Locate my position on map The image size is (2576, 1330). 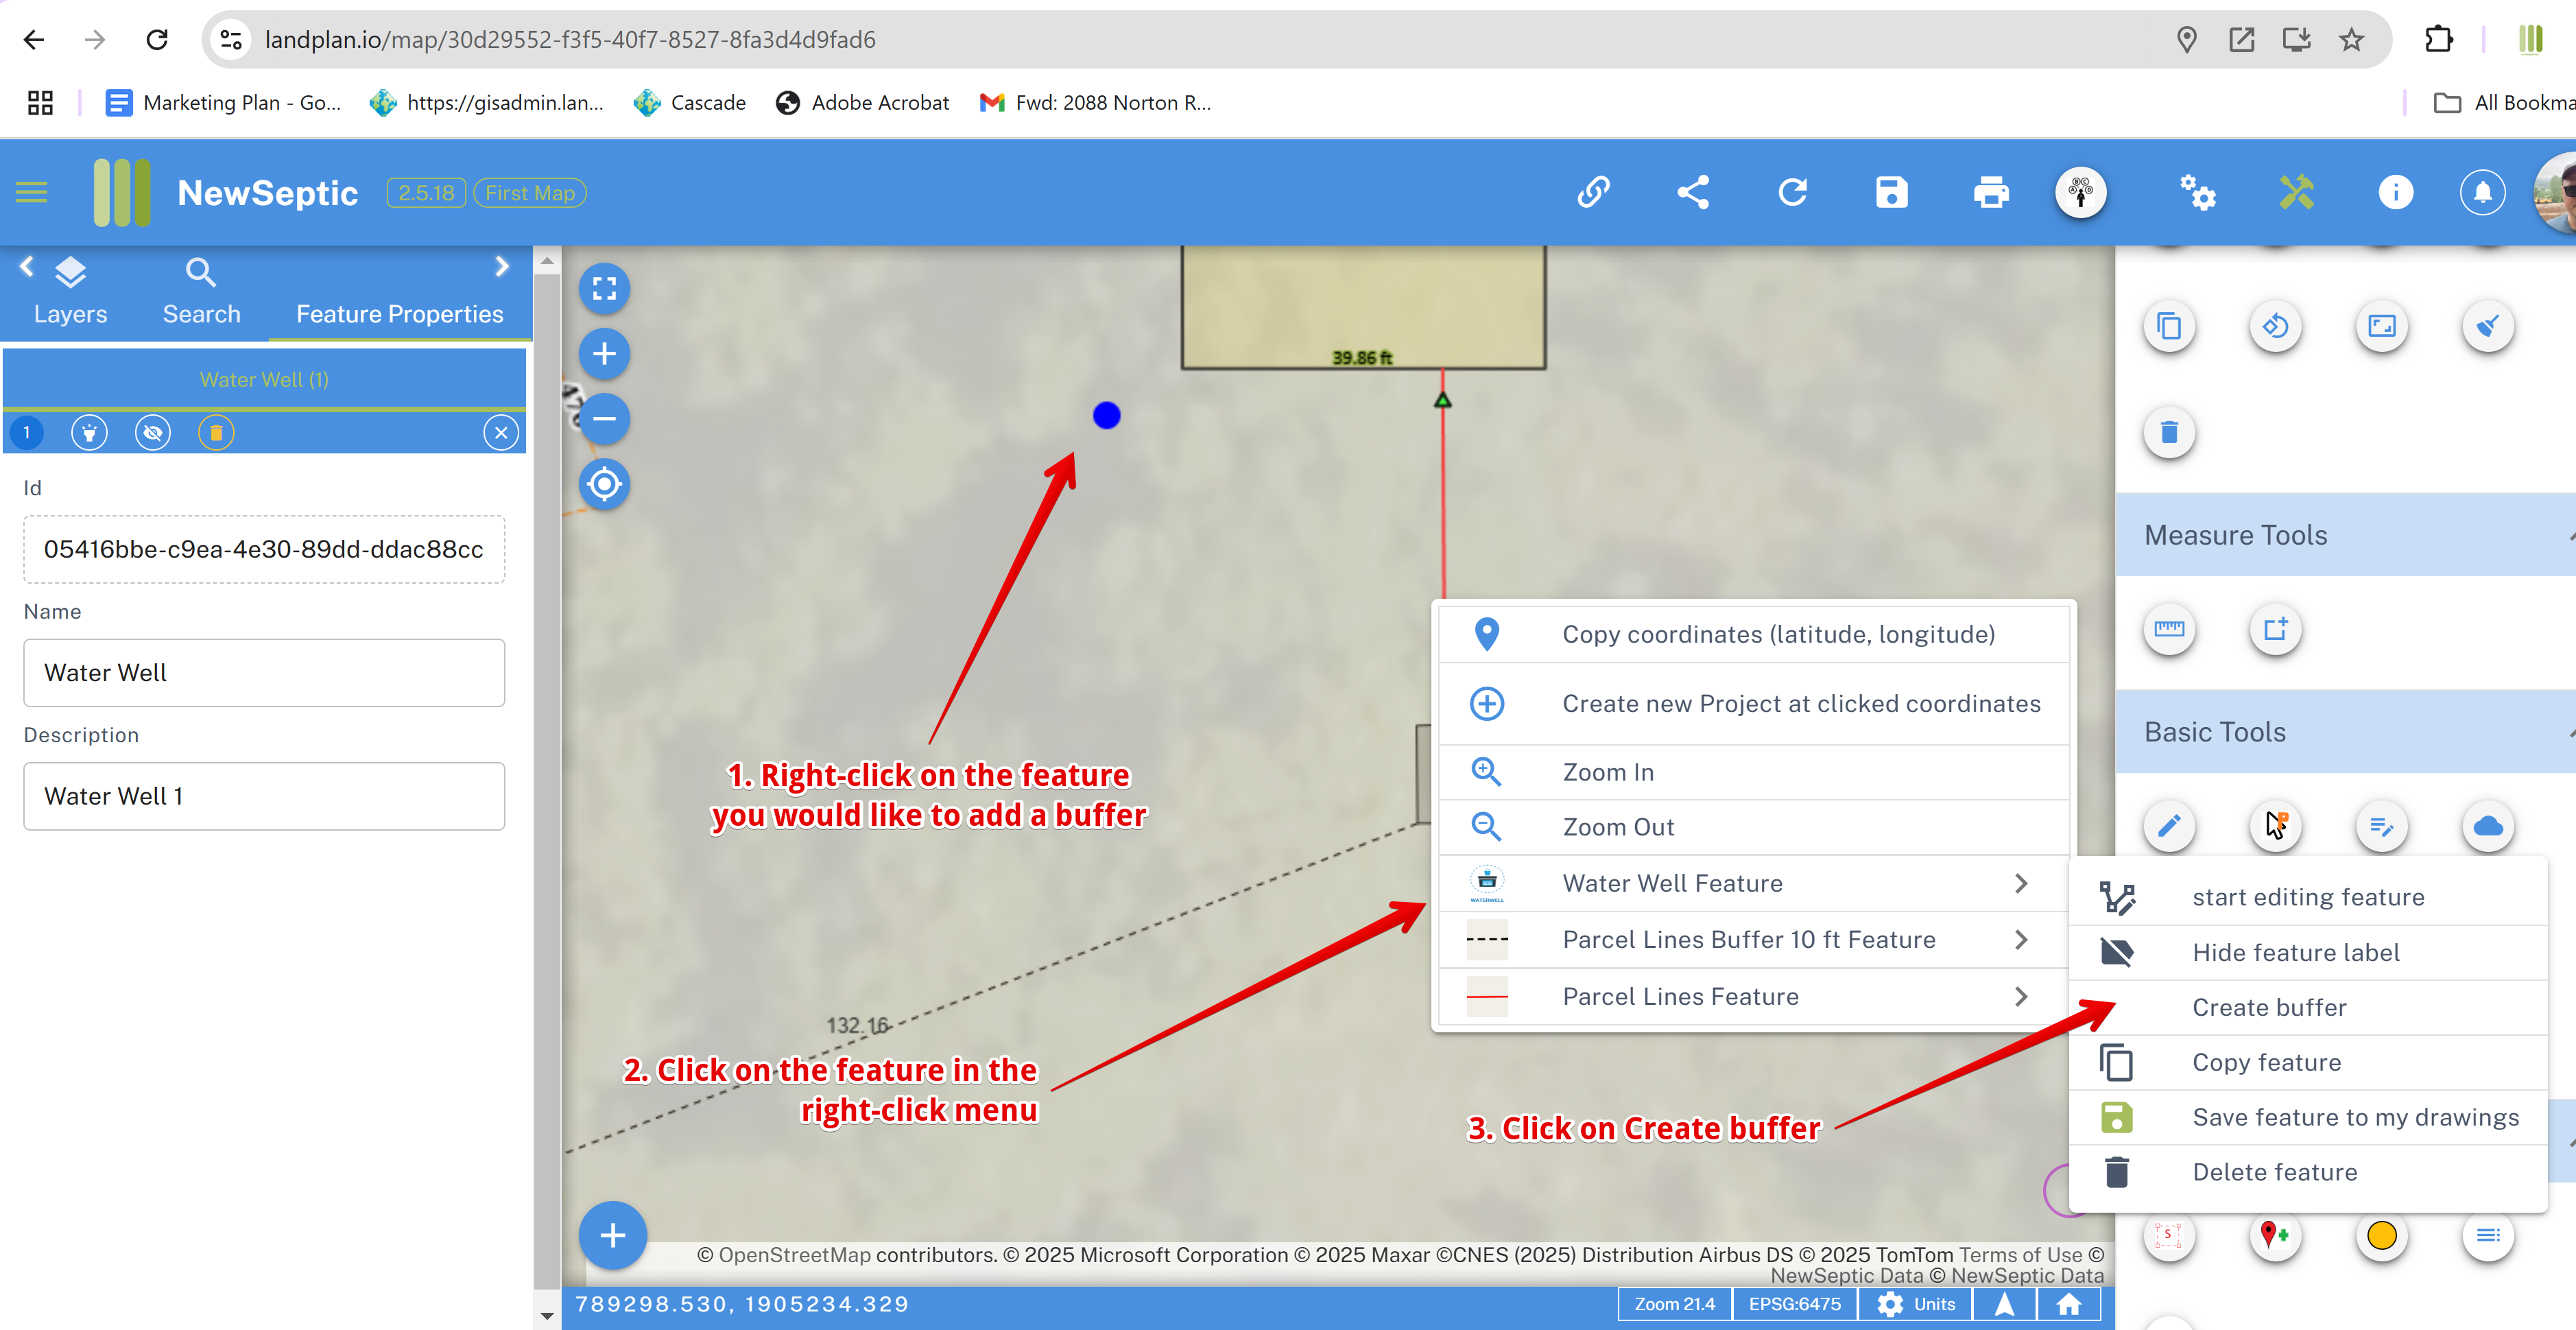coord(604,485)
